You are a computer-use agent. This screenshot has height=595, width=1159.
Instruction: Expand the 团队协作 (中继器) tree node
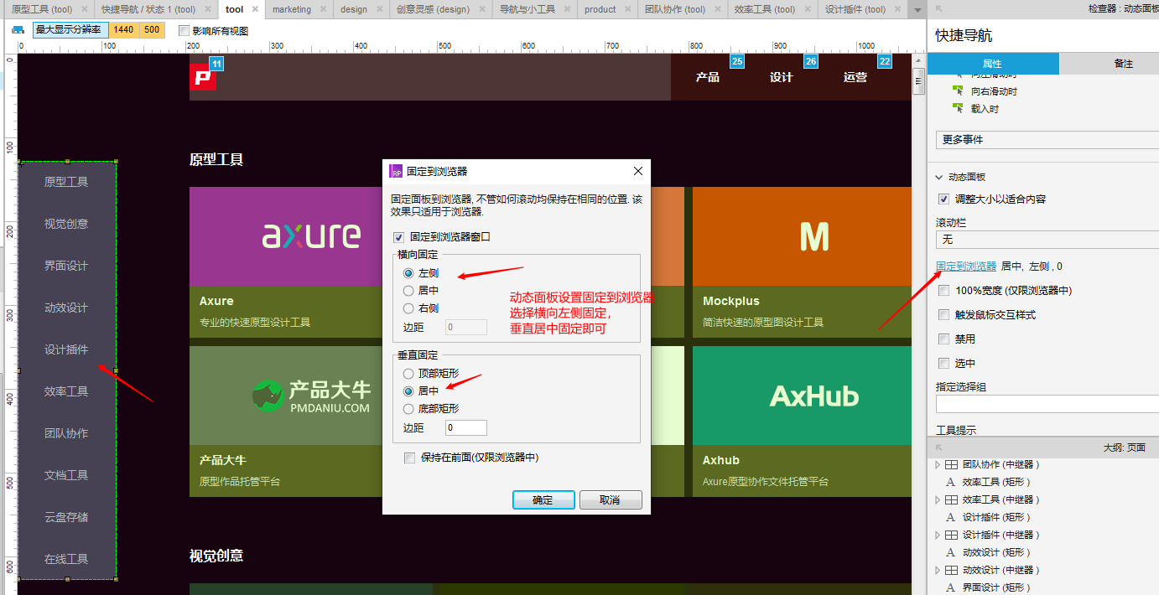click(938, 464)
